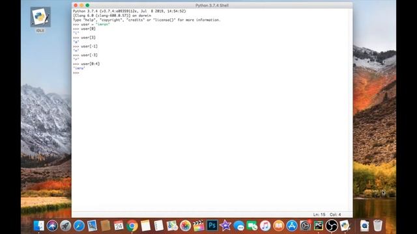Click the green zoom button of Shell
Image resolution: width=417 pixels, height=234 pixels.
click(87, 5)
